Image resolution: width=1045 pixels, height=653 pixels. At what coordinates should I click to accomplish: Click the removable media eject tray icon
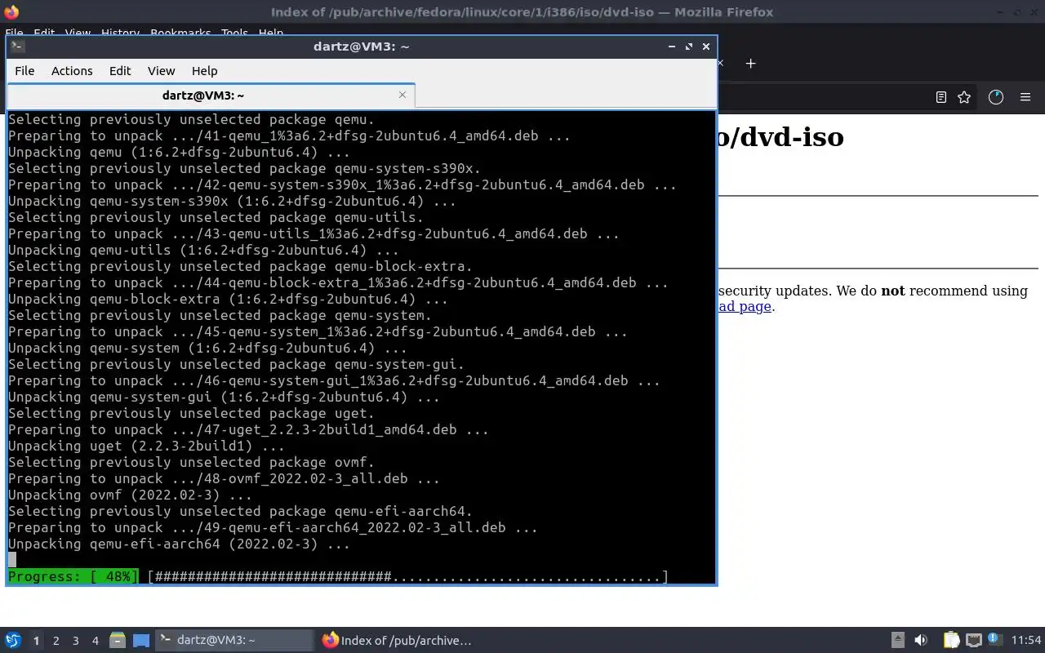tap(898, 641)
